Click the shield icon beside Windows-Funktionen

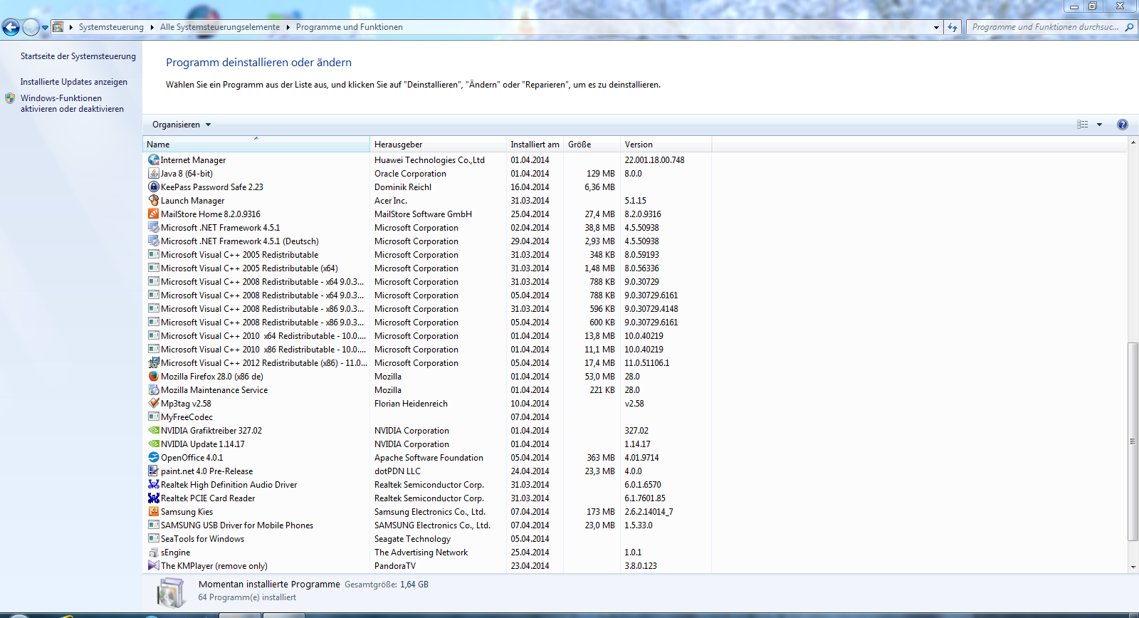(10, 98)
